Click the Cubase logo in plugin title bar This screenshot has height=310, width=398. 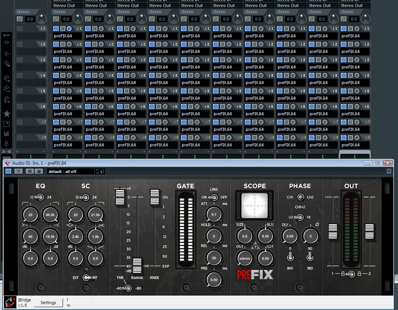pyautogui.click(x=8, y=163)
